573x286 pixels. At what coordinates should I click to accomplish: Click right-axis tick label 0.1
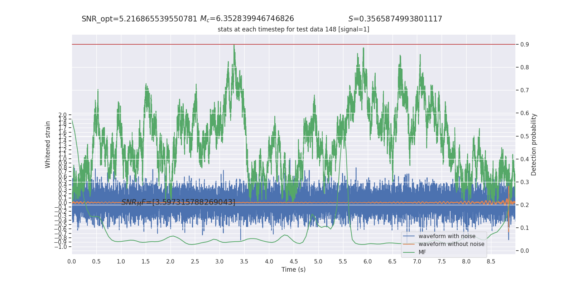click(x=525, y=228)
